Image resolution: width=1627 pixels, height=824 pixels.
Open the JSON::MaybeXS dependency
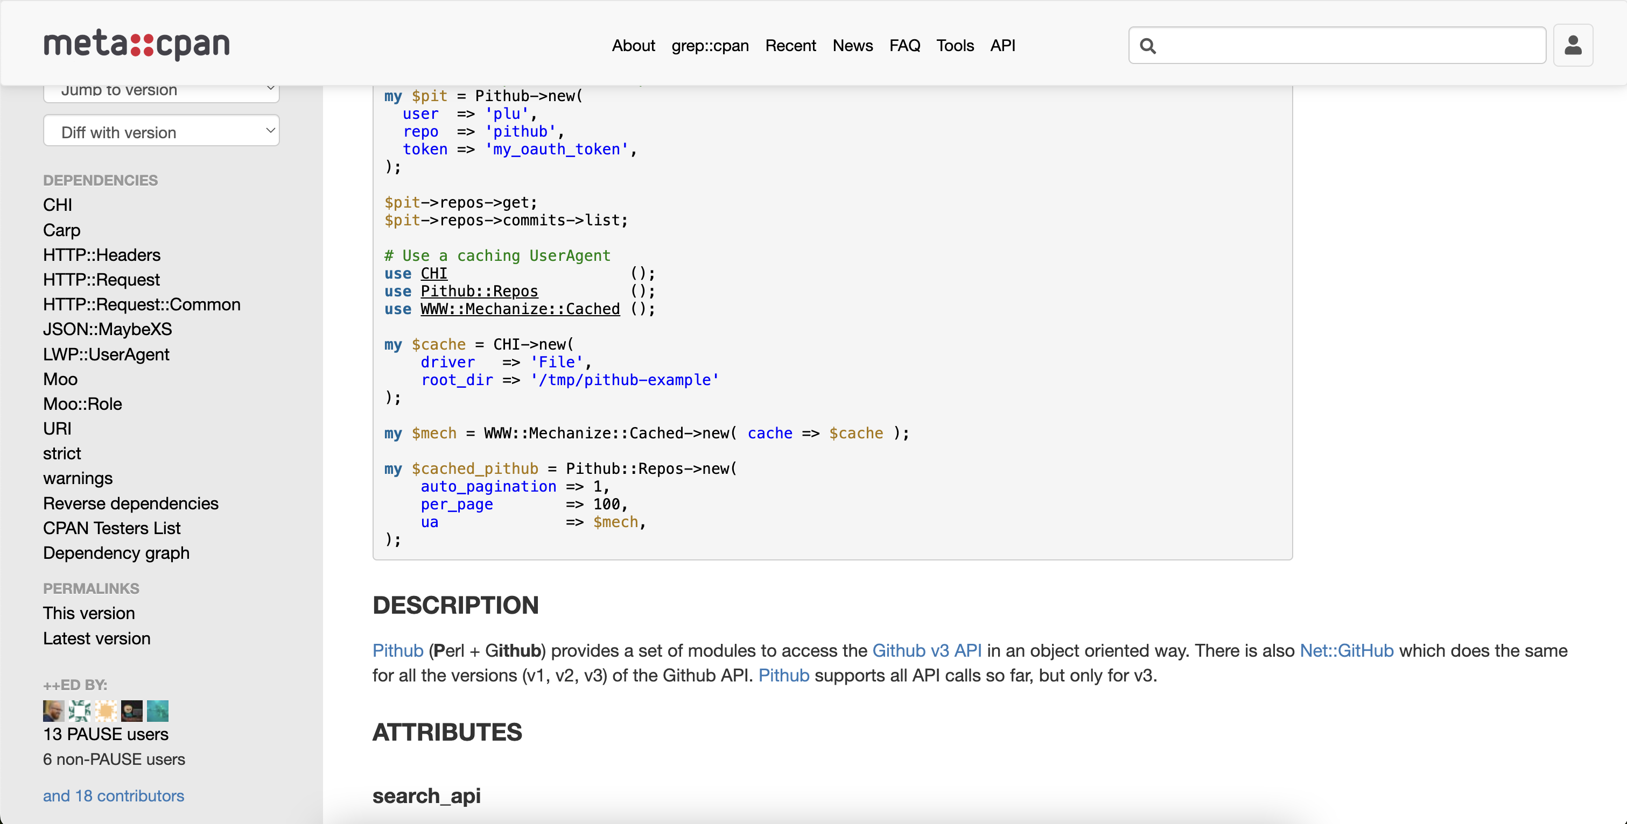tap(107, 329)
